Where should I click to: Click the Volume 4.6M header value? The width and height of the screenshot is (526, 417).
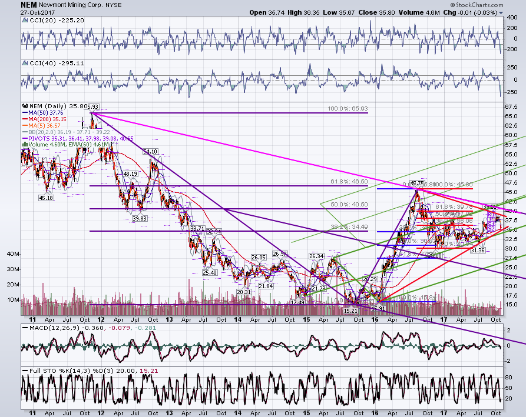click(x=419, y=12)
